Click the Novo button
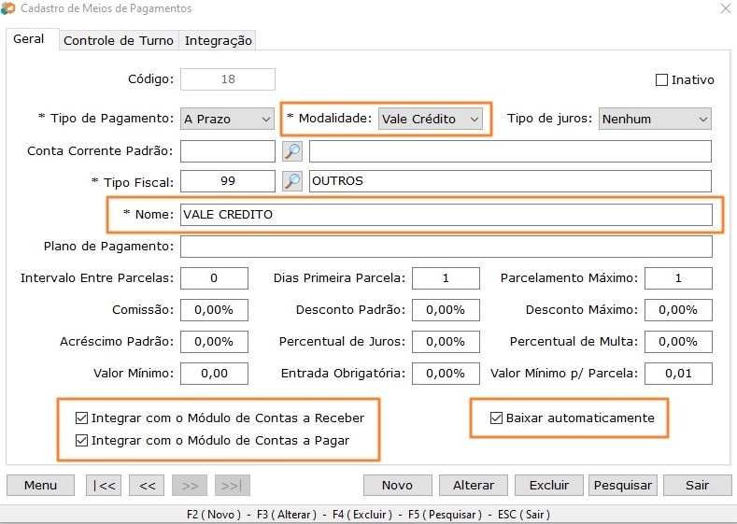The width and height of the screenshot is (737, 524). coord(398,485)
